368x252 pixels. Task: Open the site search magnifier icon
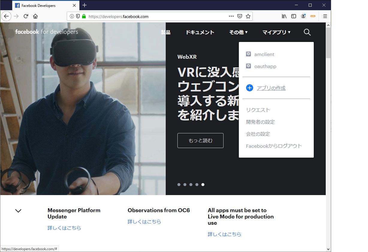tap(307, 32)
